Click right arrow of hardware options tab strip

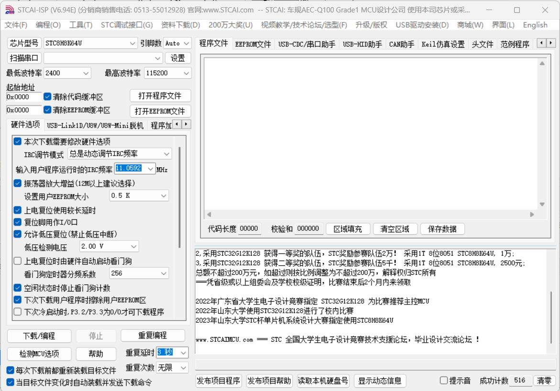pyautogui.click(x=187, y=124)
